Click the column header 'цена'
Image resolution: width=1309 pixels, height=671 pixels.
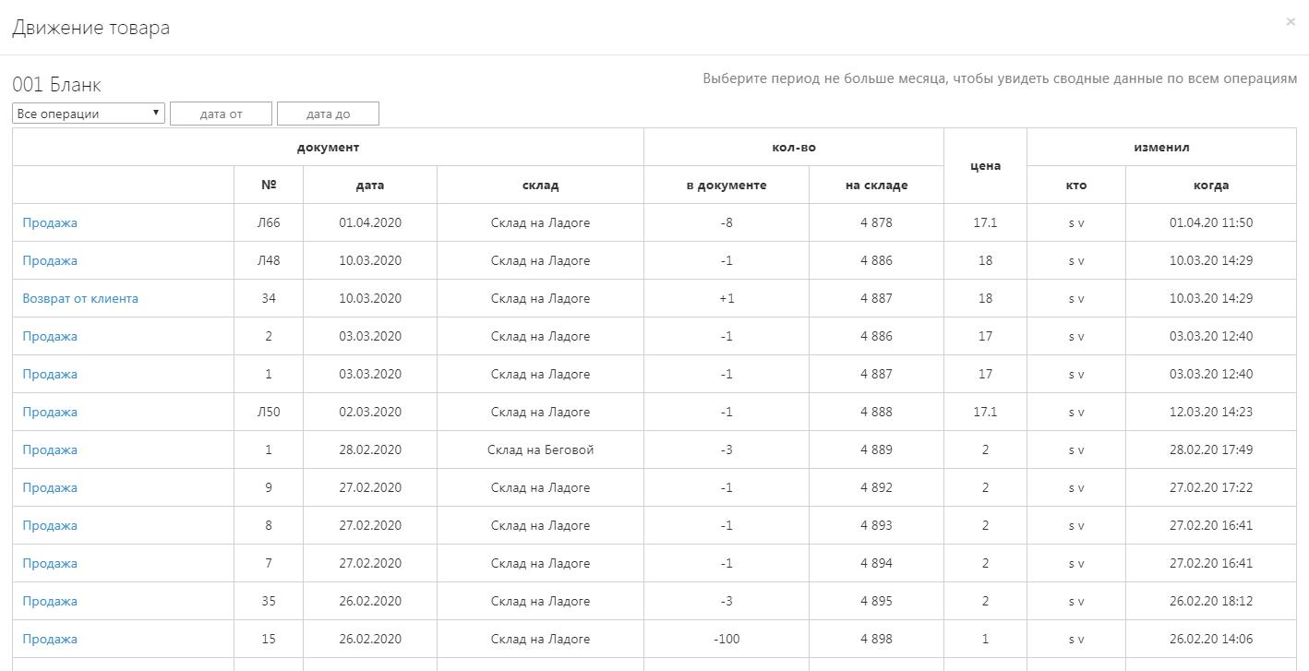pyautogui.click(x=985, y=166)
